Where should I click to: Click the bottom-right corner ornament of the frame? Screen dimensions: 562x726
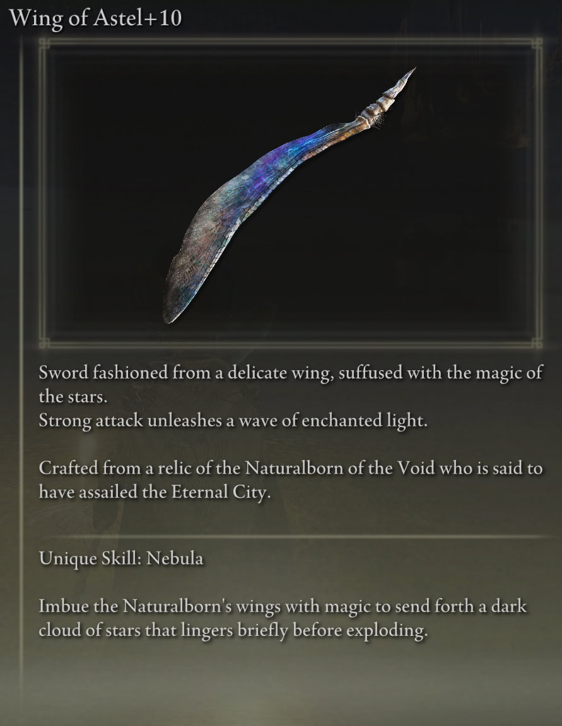coord(537,343)
